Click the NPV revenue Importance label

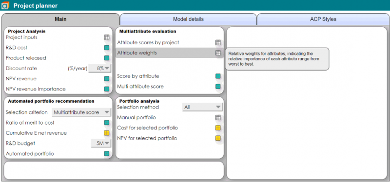tap(36, 89)
